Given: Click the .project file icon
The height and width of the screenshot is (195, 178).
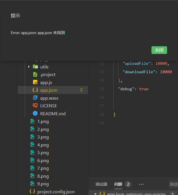Looking at the screenshot, I should click(35, 75).
